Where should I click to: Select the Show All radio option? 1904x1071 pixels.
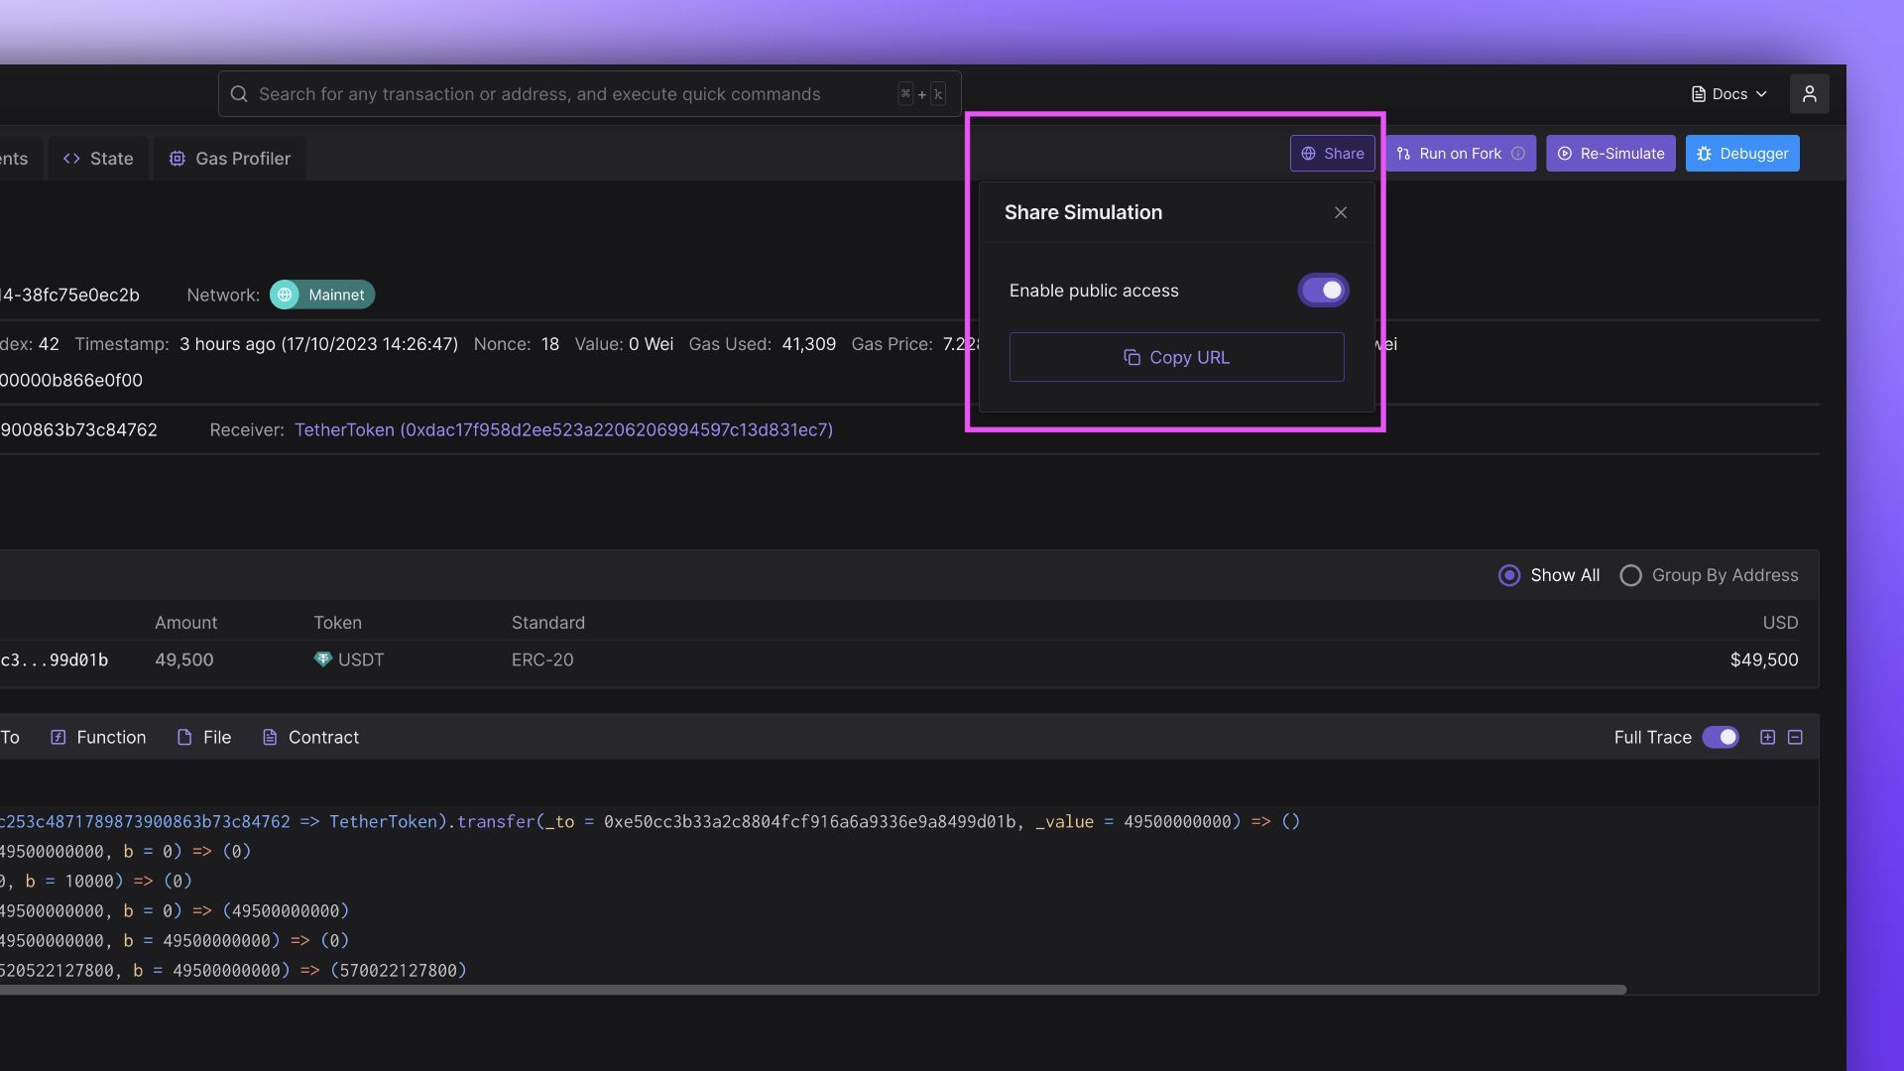pyautogui.click(x=1509, y=575)
